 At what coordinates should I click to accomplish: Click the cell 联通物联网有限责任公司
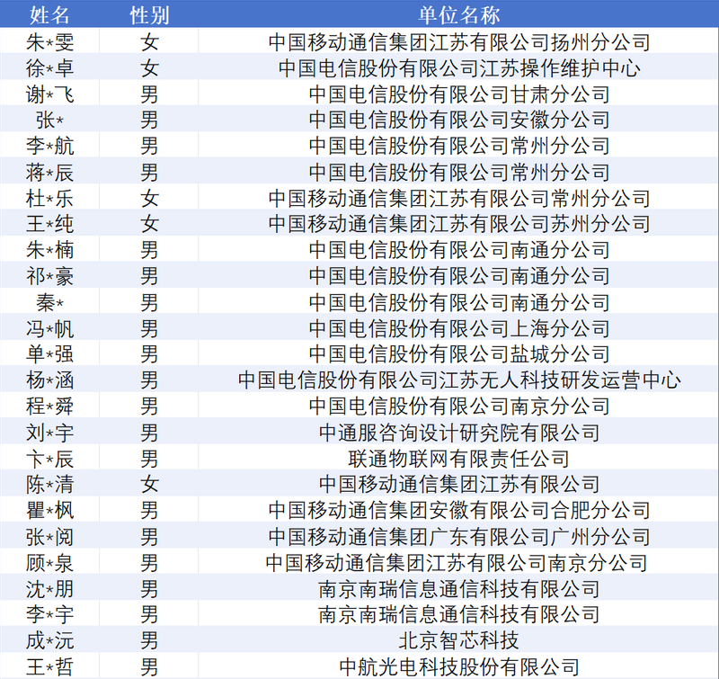click(459, 459)
